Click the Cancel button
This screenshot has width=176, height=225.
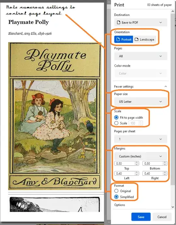coord(162,217)
